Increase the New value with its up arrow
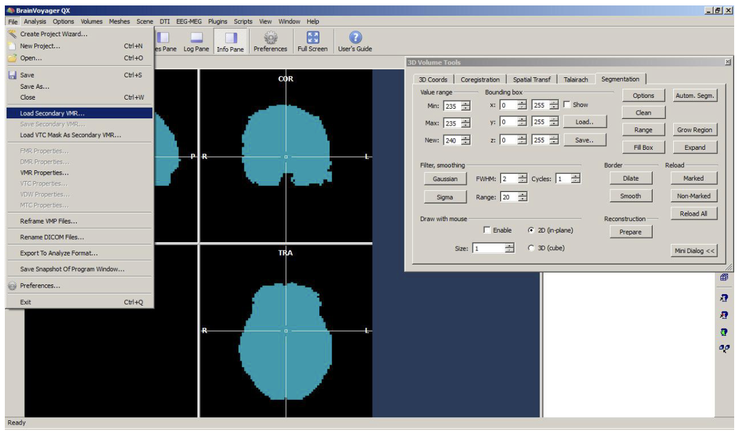This screenshot has height=436, width=739. pyautogui.click(x=465, y=138)
